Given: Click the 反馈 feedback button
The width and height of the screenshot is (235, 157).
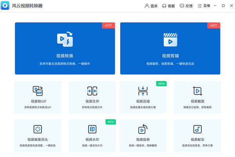Looking at the screenshot, I should tap(186, 6).
